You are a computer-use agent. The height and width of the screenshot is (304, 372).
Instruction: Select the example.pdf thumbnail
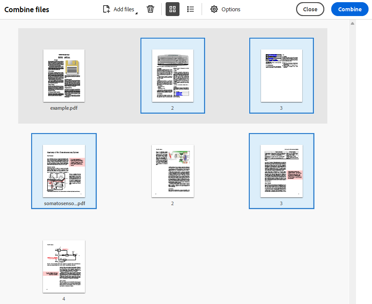64,76
